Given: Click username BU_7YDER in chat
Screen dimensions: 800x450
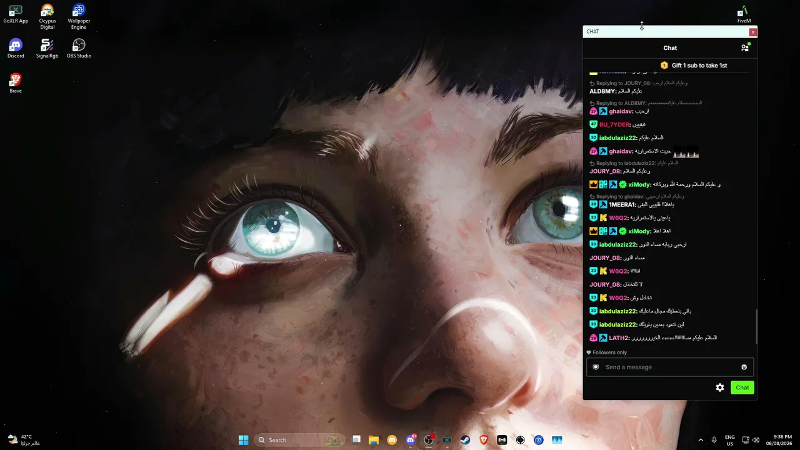Looking at the screenshot, I should [x=614, y=124].
